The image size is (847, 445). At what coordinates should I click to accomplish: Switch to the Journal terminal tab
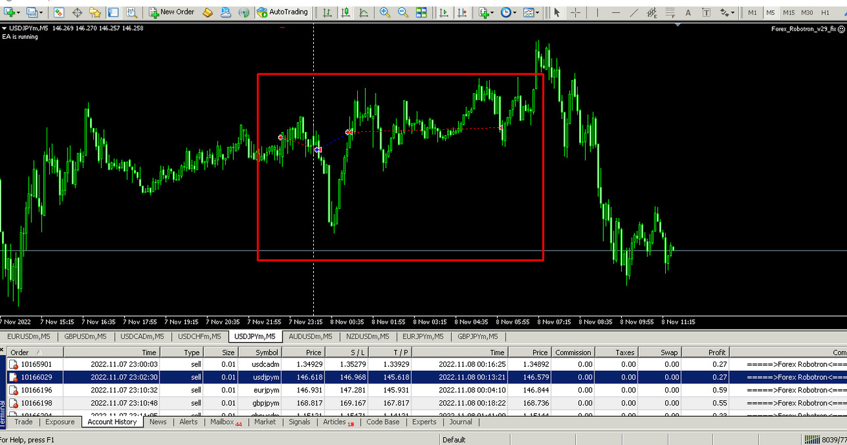(x=461, y=422)
